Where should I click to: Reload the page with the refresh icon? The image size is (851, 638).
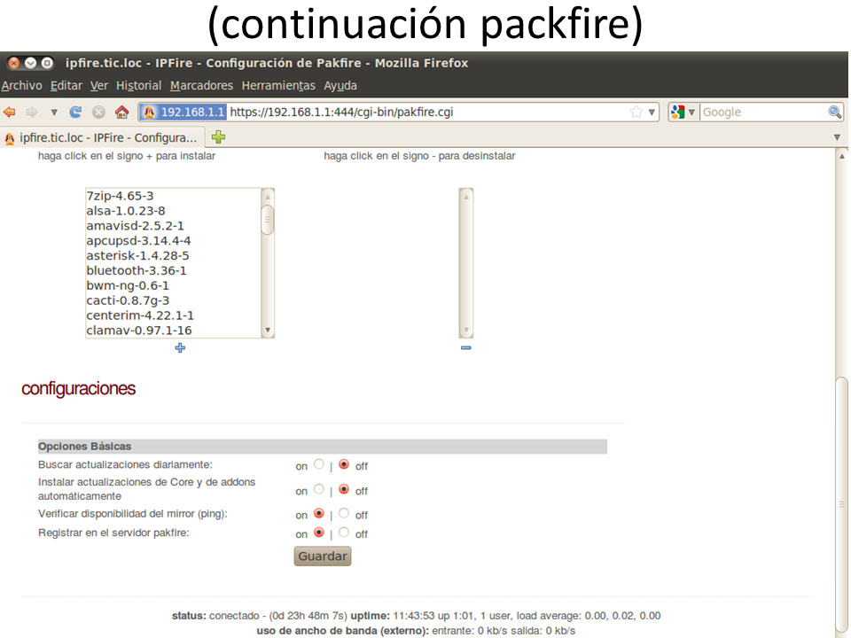[76, 113]
